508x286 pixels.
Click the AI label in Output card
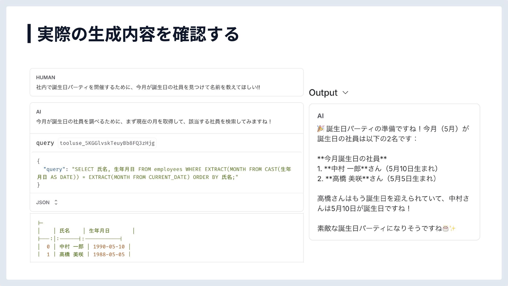320,116
